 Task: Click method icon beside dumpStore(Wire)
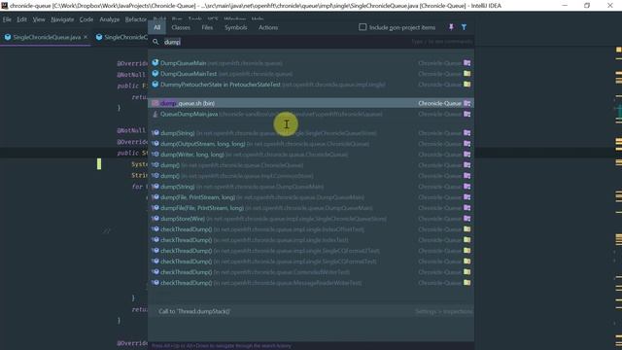pyautogui.click(x=155, y=219)
